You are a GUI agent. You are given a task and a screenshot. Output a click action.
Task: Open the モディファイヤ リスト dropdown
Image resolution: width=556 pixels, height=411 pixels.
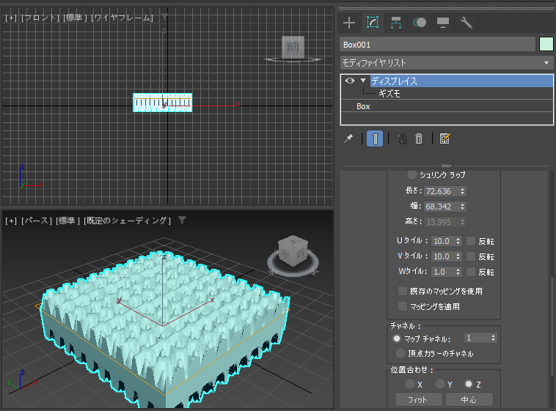point(446,63)
